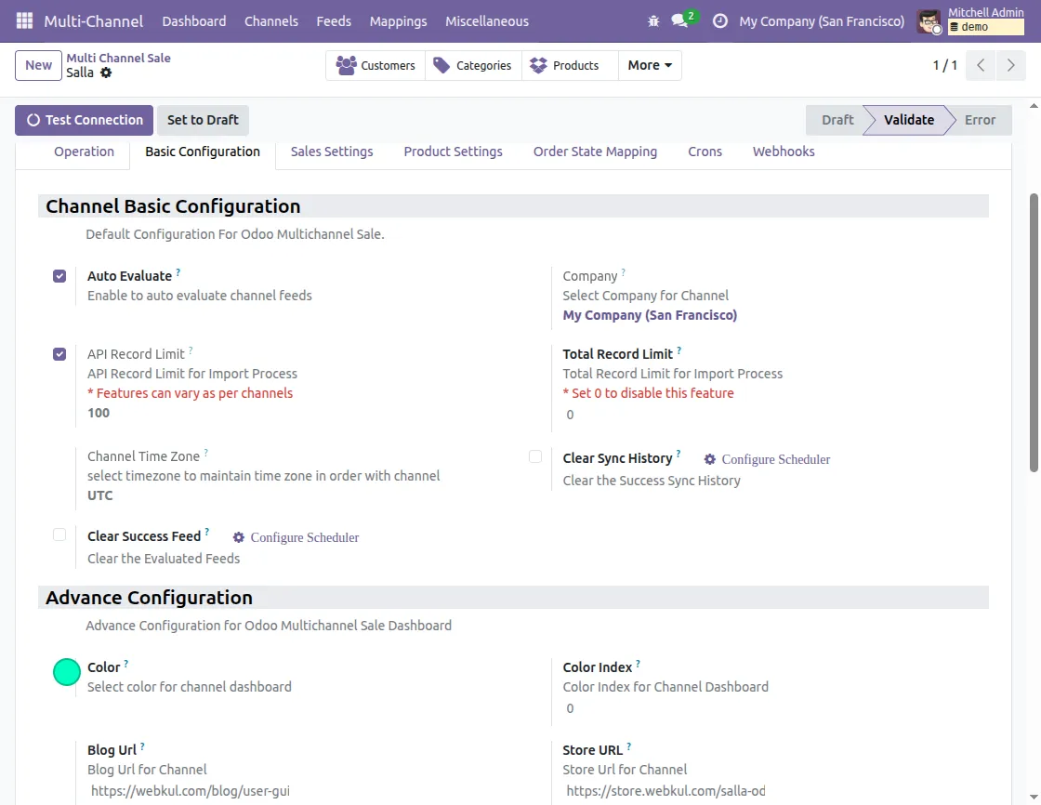The image size is (1041, 805).
Task: Click the Mitchell Admin avatar
Action: tap(929, 20)
